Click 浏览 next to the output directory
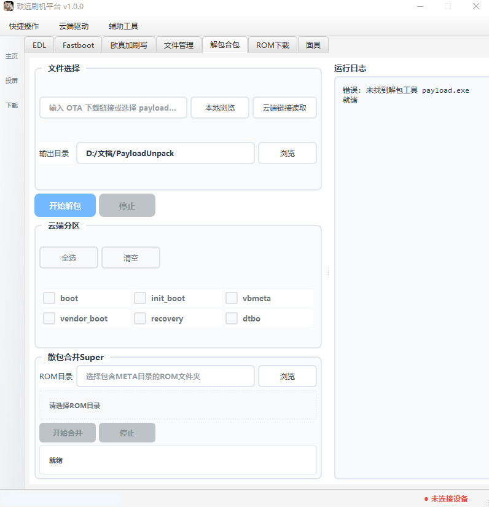This screenshot has height=507, width=489. click(x=288, y=153)
